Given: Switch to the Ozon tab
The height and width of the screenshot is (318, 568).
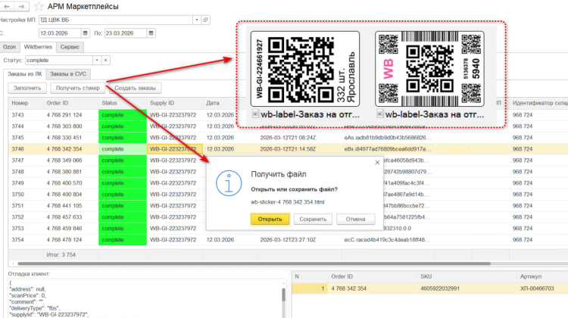Looking at the screenshot, I should 8,47.
